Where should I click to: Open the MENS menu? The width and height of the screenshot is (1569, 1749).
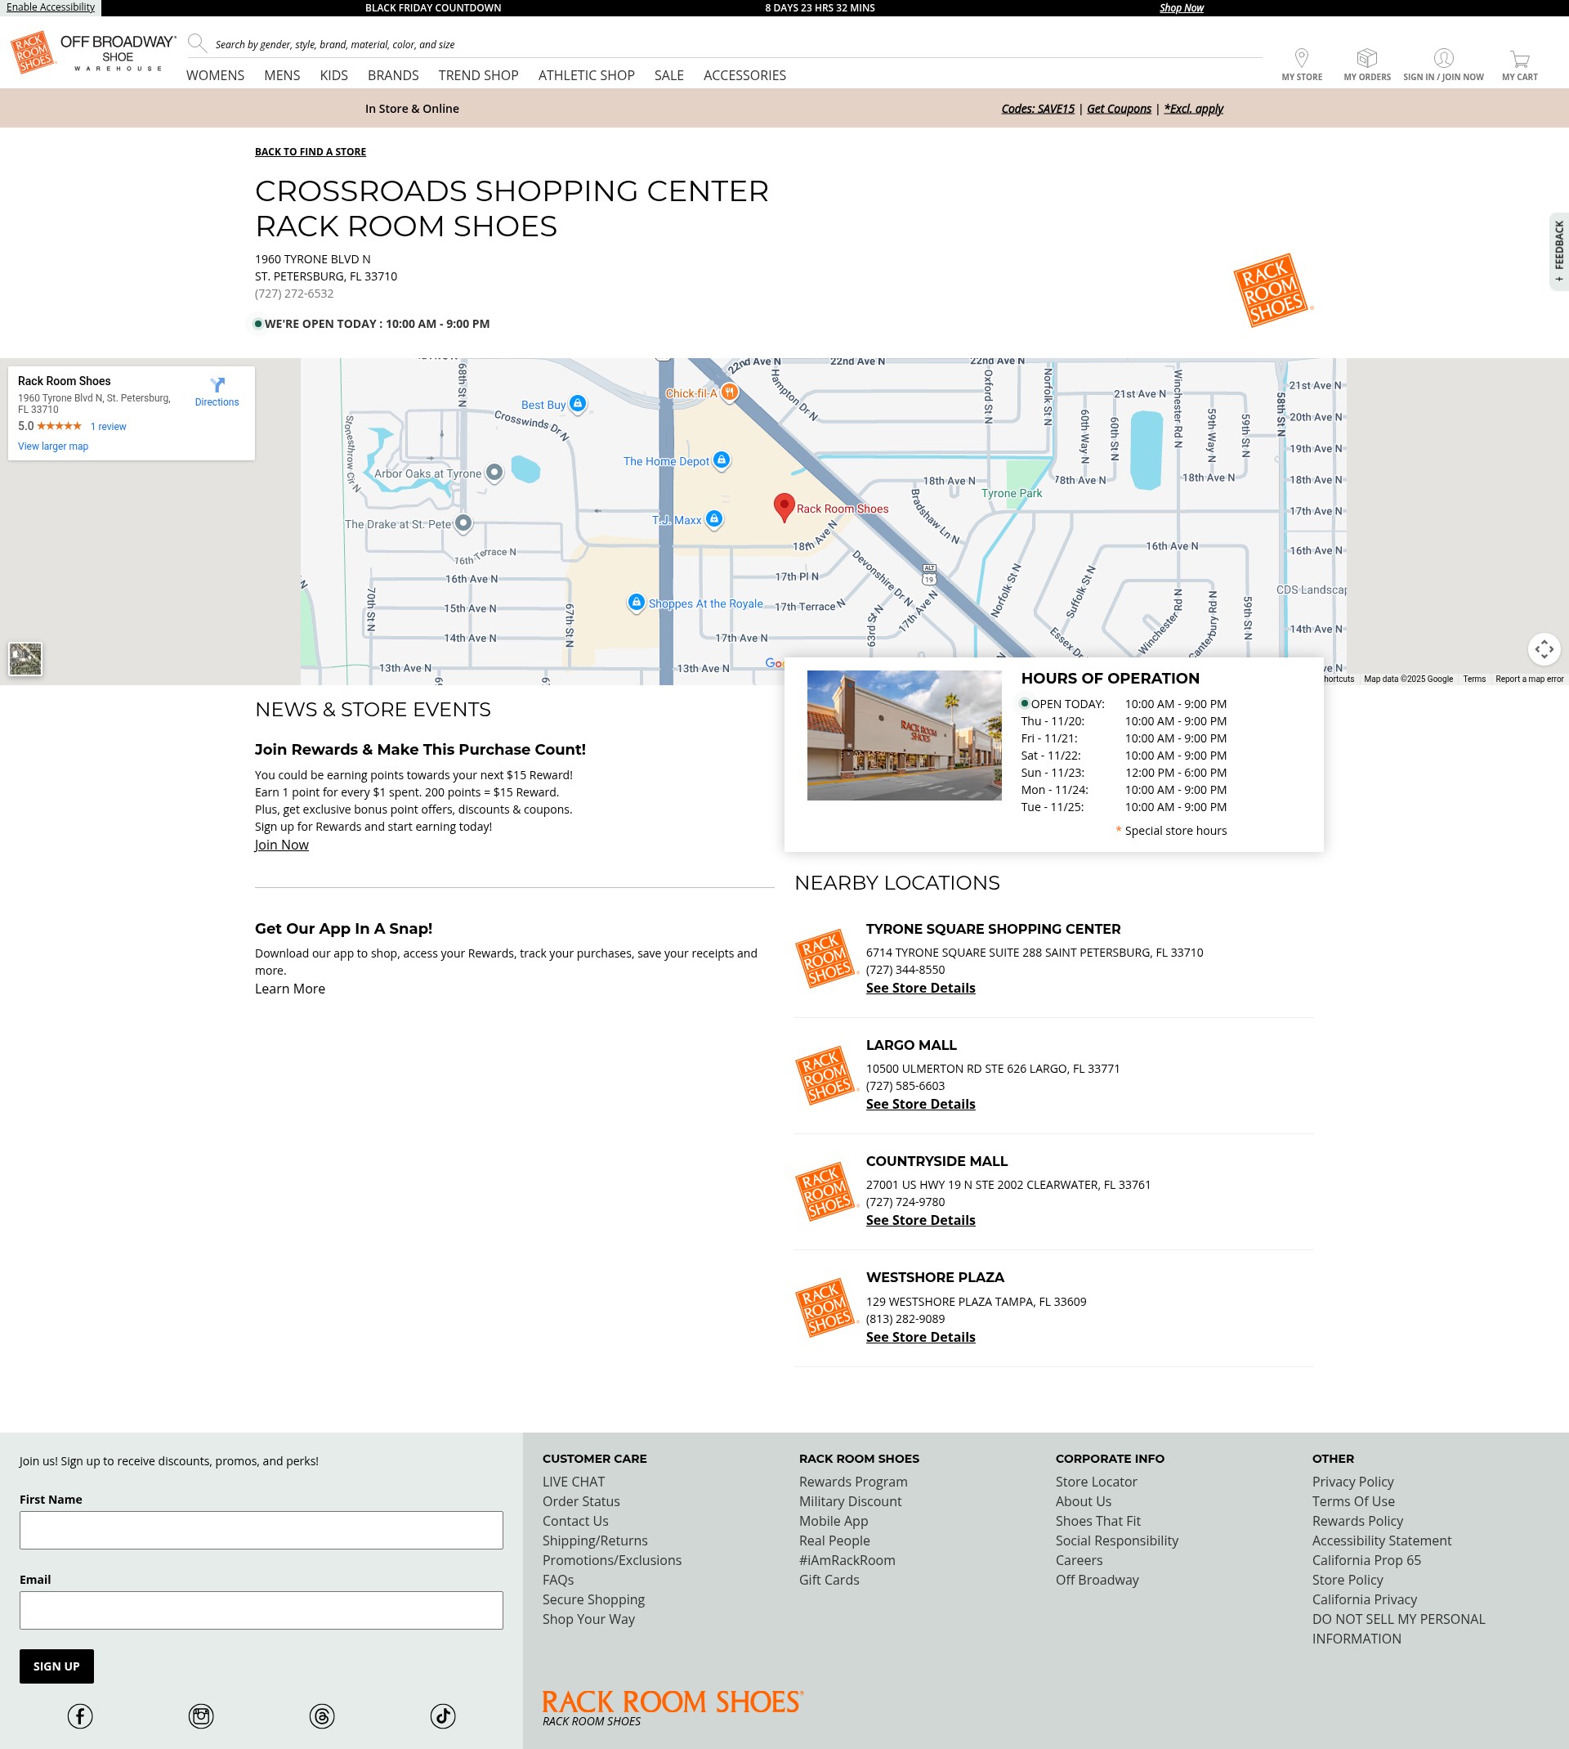click(x=282, y=75)
